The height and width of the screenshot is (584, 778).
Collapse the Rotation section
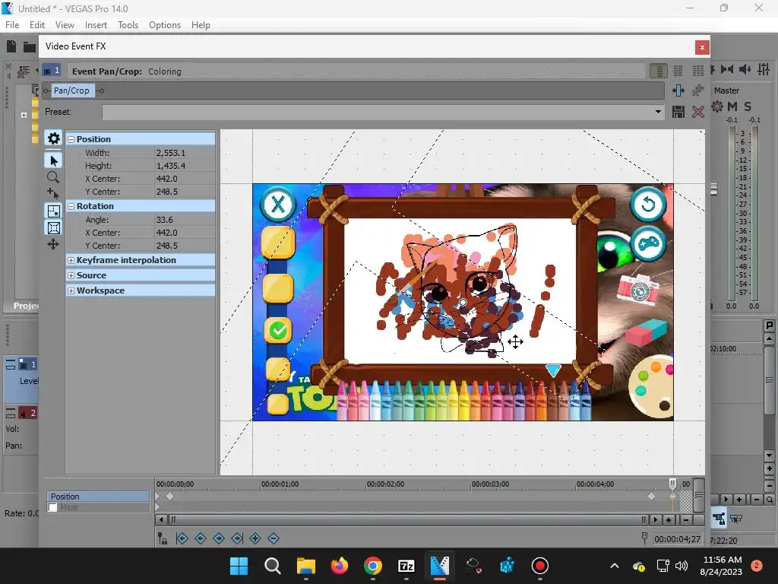pyautogui.click(x=71, y=206)
